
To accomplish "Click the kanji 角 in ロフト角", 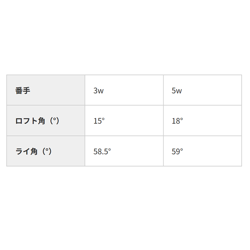I will (42, 121).
